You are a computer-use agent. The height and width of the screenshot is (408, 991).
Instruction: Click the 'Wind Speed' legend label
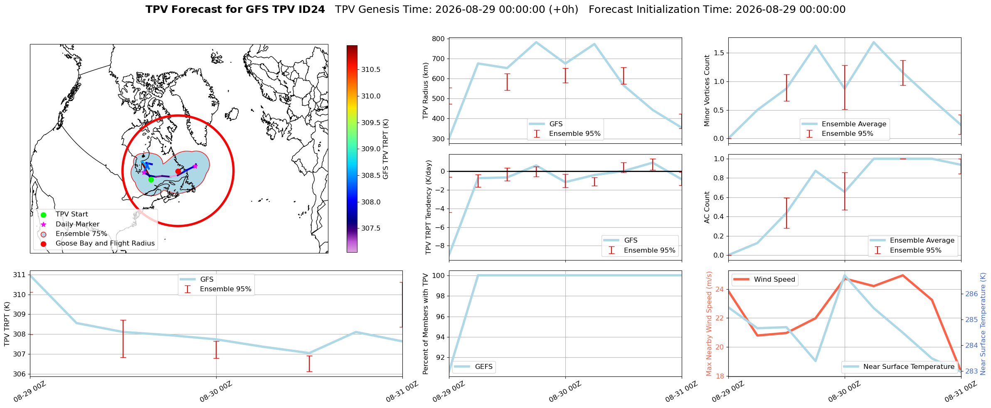[774, 280]
